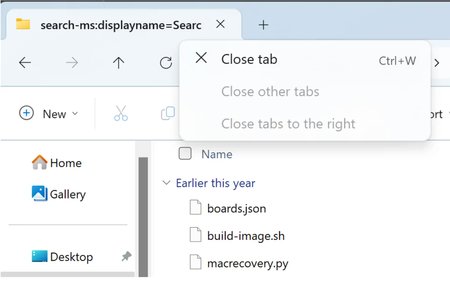Click the Cut scissors icon

121,113
